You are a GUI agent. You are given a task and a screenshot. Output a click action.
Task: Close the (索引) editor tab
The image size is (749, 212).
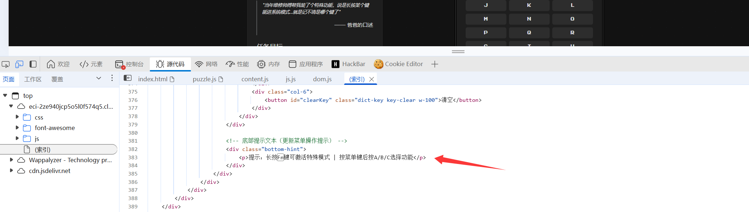[x=371, y=79]
